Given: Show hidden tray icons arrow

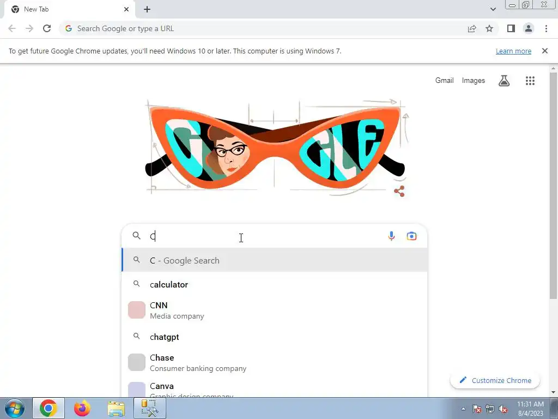Looking at the screenshot, I should pyautogui.click(x=463, y=409).
